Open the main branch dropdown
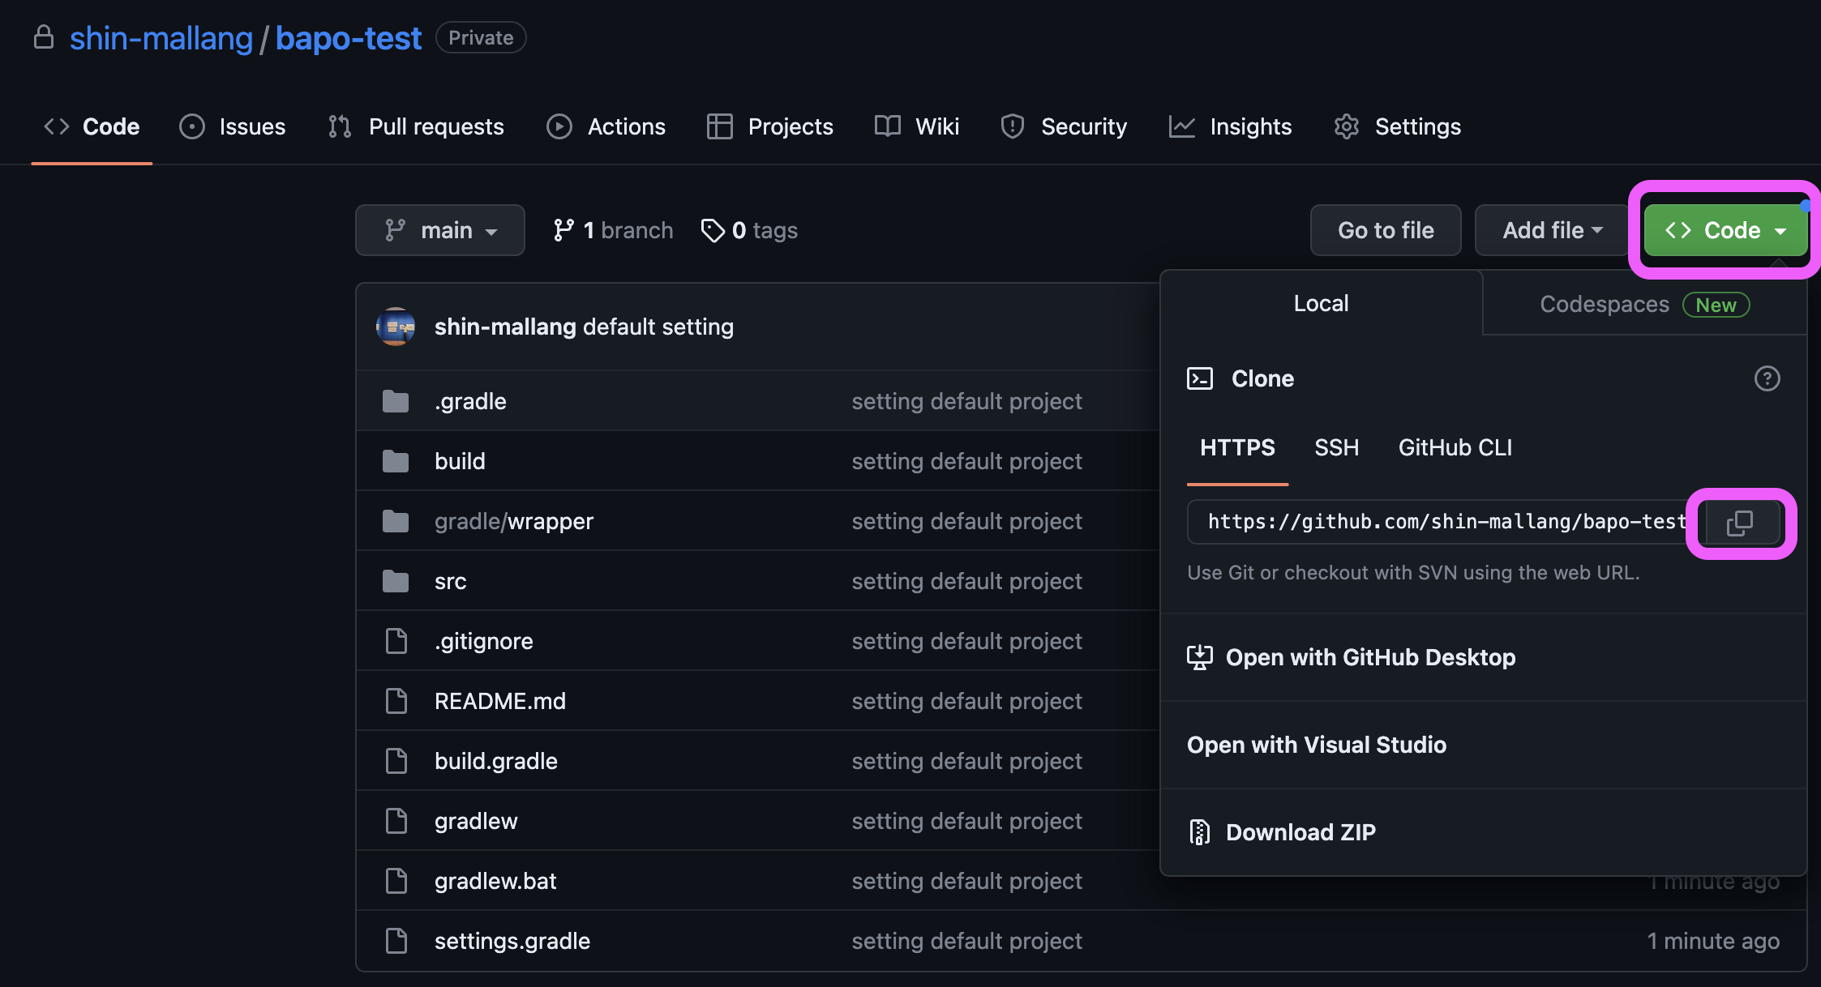Screen dimensions: 1821x987 [x=440, y=231]
